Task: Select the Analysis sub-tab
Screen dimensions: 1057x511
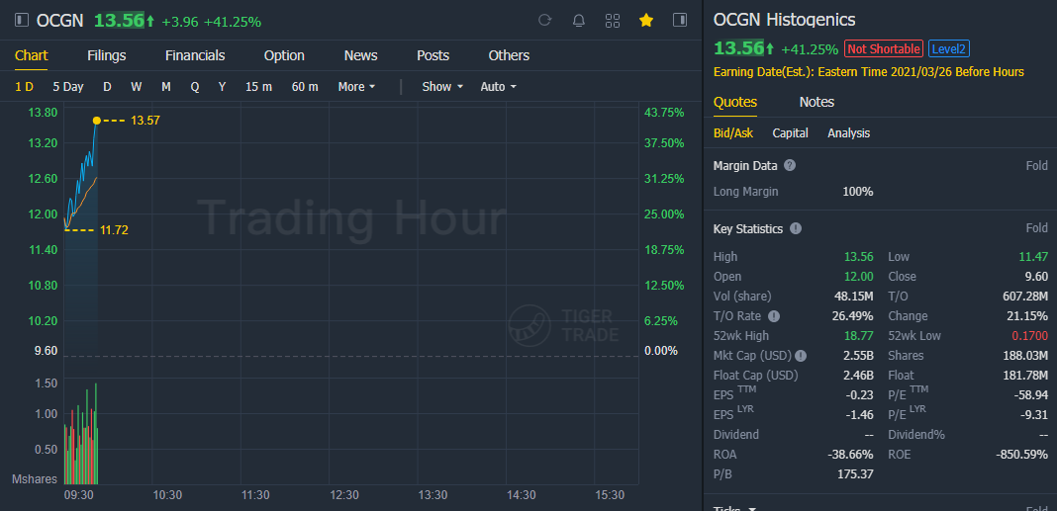Action: [x=849, y=133]
